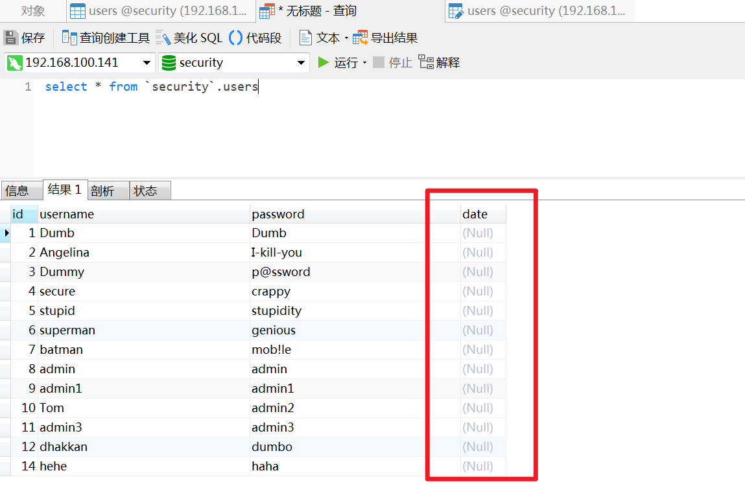Select the username cell superman
Viewport: 745px width, 497px height.
143,330
